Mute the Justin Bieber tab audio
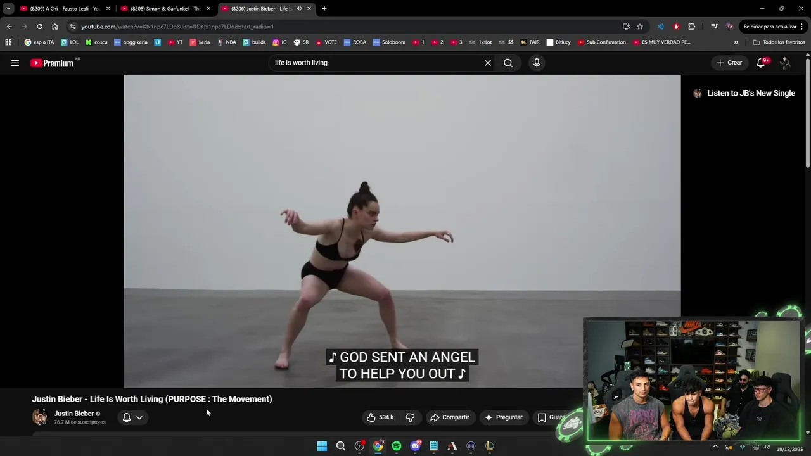Screen dimensions: 811x456 (298, 9)
